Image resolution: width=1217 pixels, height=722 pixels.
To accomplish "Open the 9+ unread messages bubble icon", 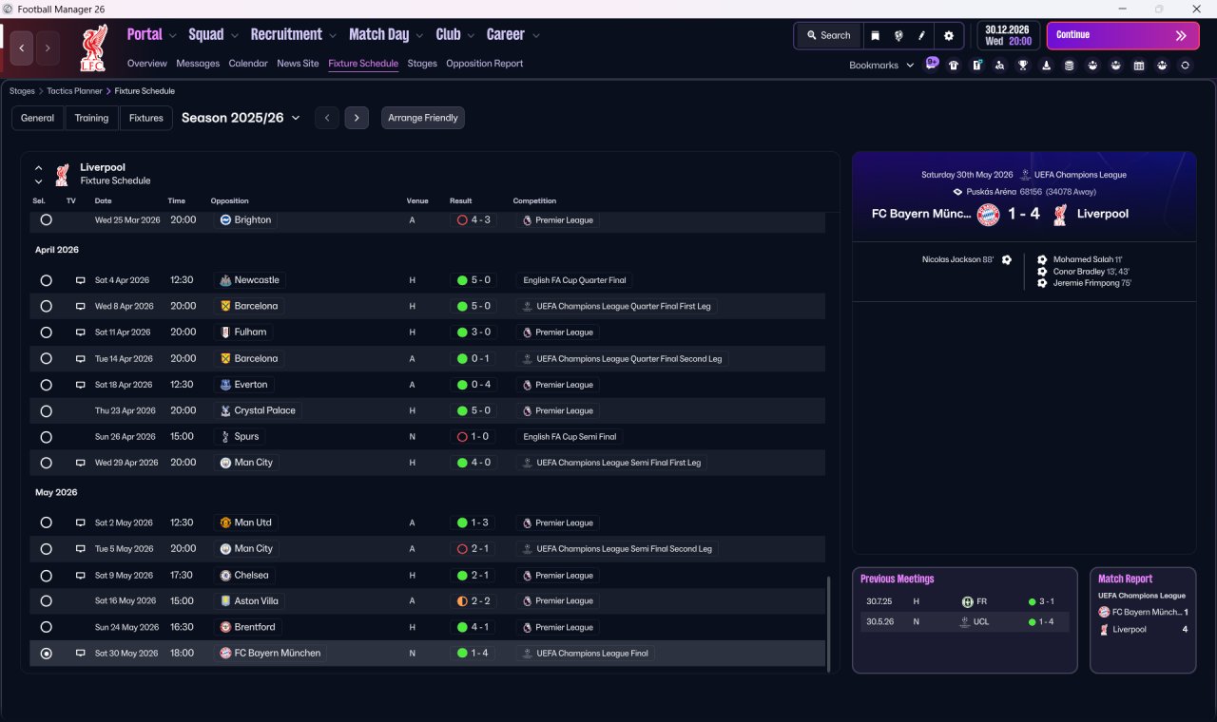I will [x=932, y=64].
